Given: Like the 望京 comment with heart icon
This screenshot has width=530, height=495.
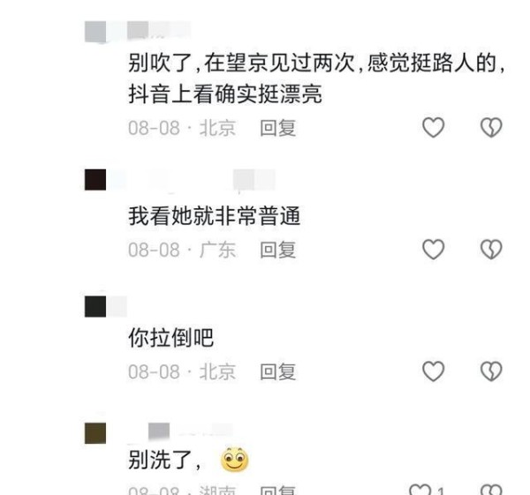Looking at the screenshot, I should [433, 128].
